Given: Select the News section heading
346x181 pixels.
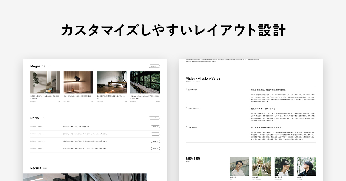Looking at the screenshot, I should [34, 118].
